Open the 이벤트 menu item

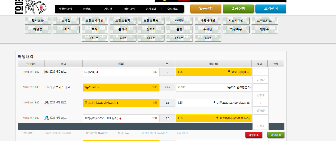86,9
